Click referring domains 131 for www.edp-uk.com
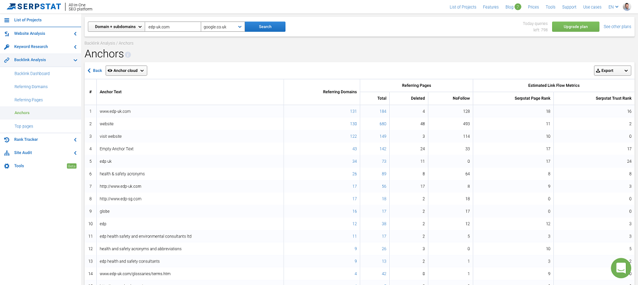 pos(353,111)
